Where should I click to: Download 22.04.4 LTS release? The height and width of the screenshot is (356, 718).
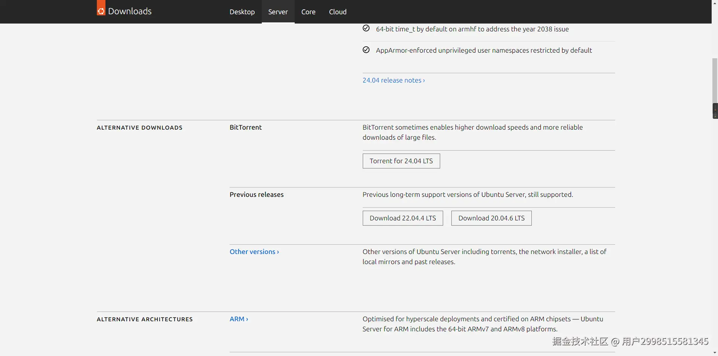403,218
